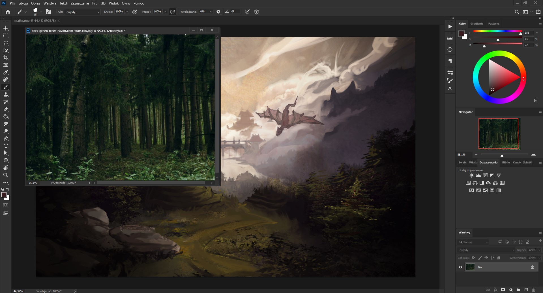543x293 pixels.
Task: Zoom in with Nawigator large mountains button
Action: click(533, 155)
